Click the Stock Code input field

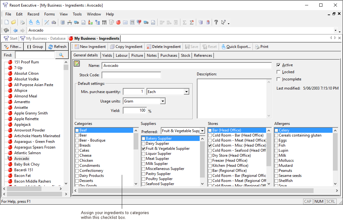pos(131,75)
